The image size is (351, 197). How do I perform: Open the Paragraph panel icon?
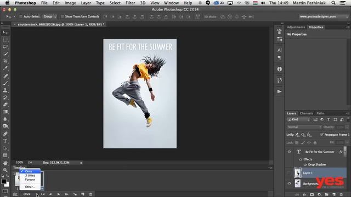(x=279, y=58)
